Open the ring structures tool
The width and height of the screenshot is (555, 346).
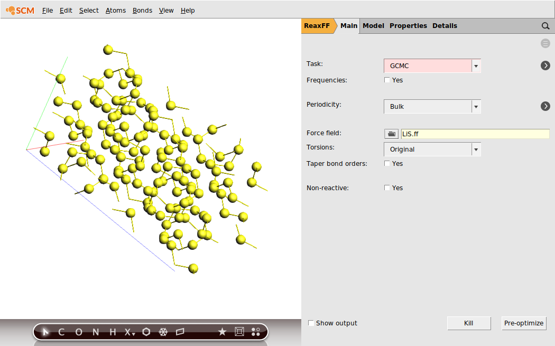pyautogui.click(x=146, y=332)
